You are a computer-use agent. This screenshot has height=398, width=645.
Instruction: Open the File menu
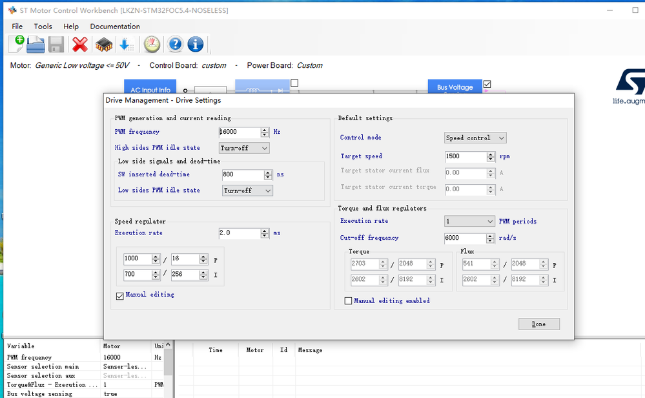[17, 26]
